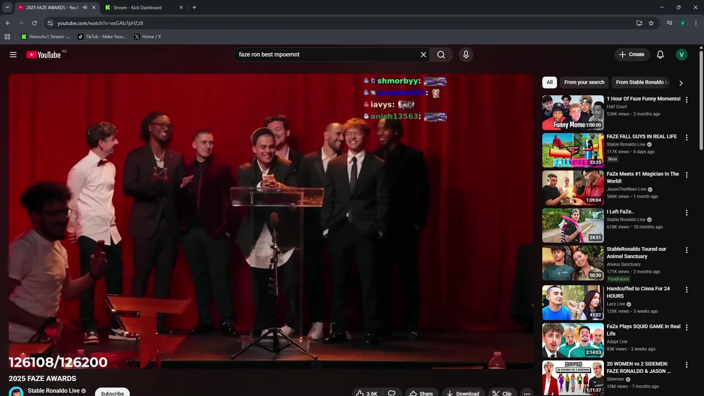Click the address bar URL
This screenshot has height=396, width=704.
pos(100,23)
